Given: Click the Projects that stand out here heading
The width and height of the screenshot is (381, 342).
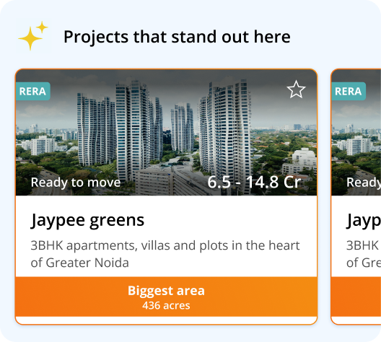Looking at the screenshot, I should coord(177,37).
